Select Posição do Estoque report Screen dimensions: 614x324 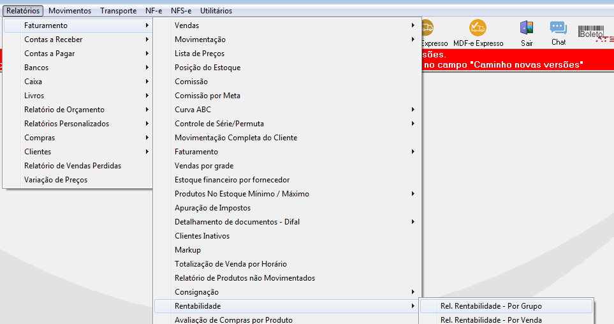coord(288,68)
